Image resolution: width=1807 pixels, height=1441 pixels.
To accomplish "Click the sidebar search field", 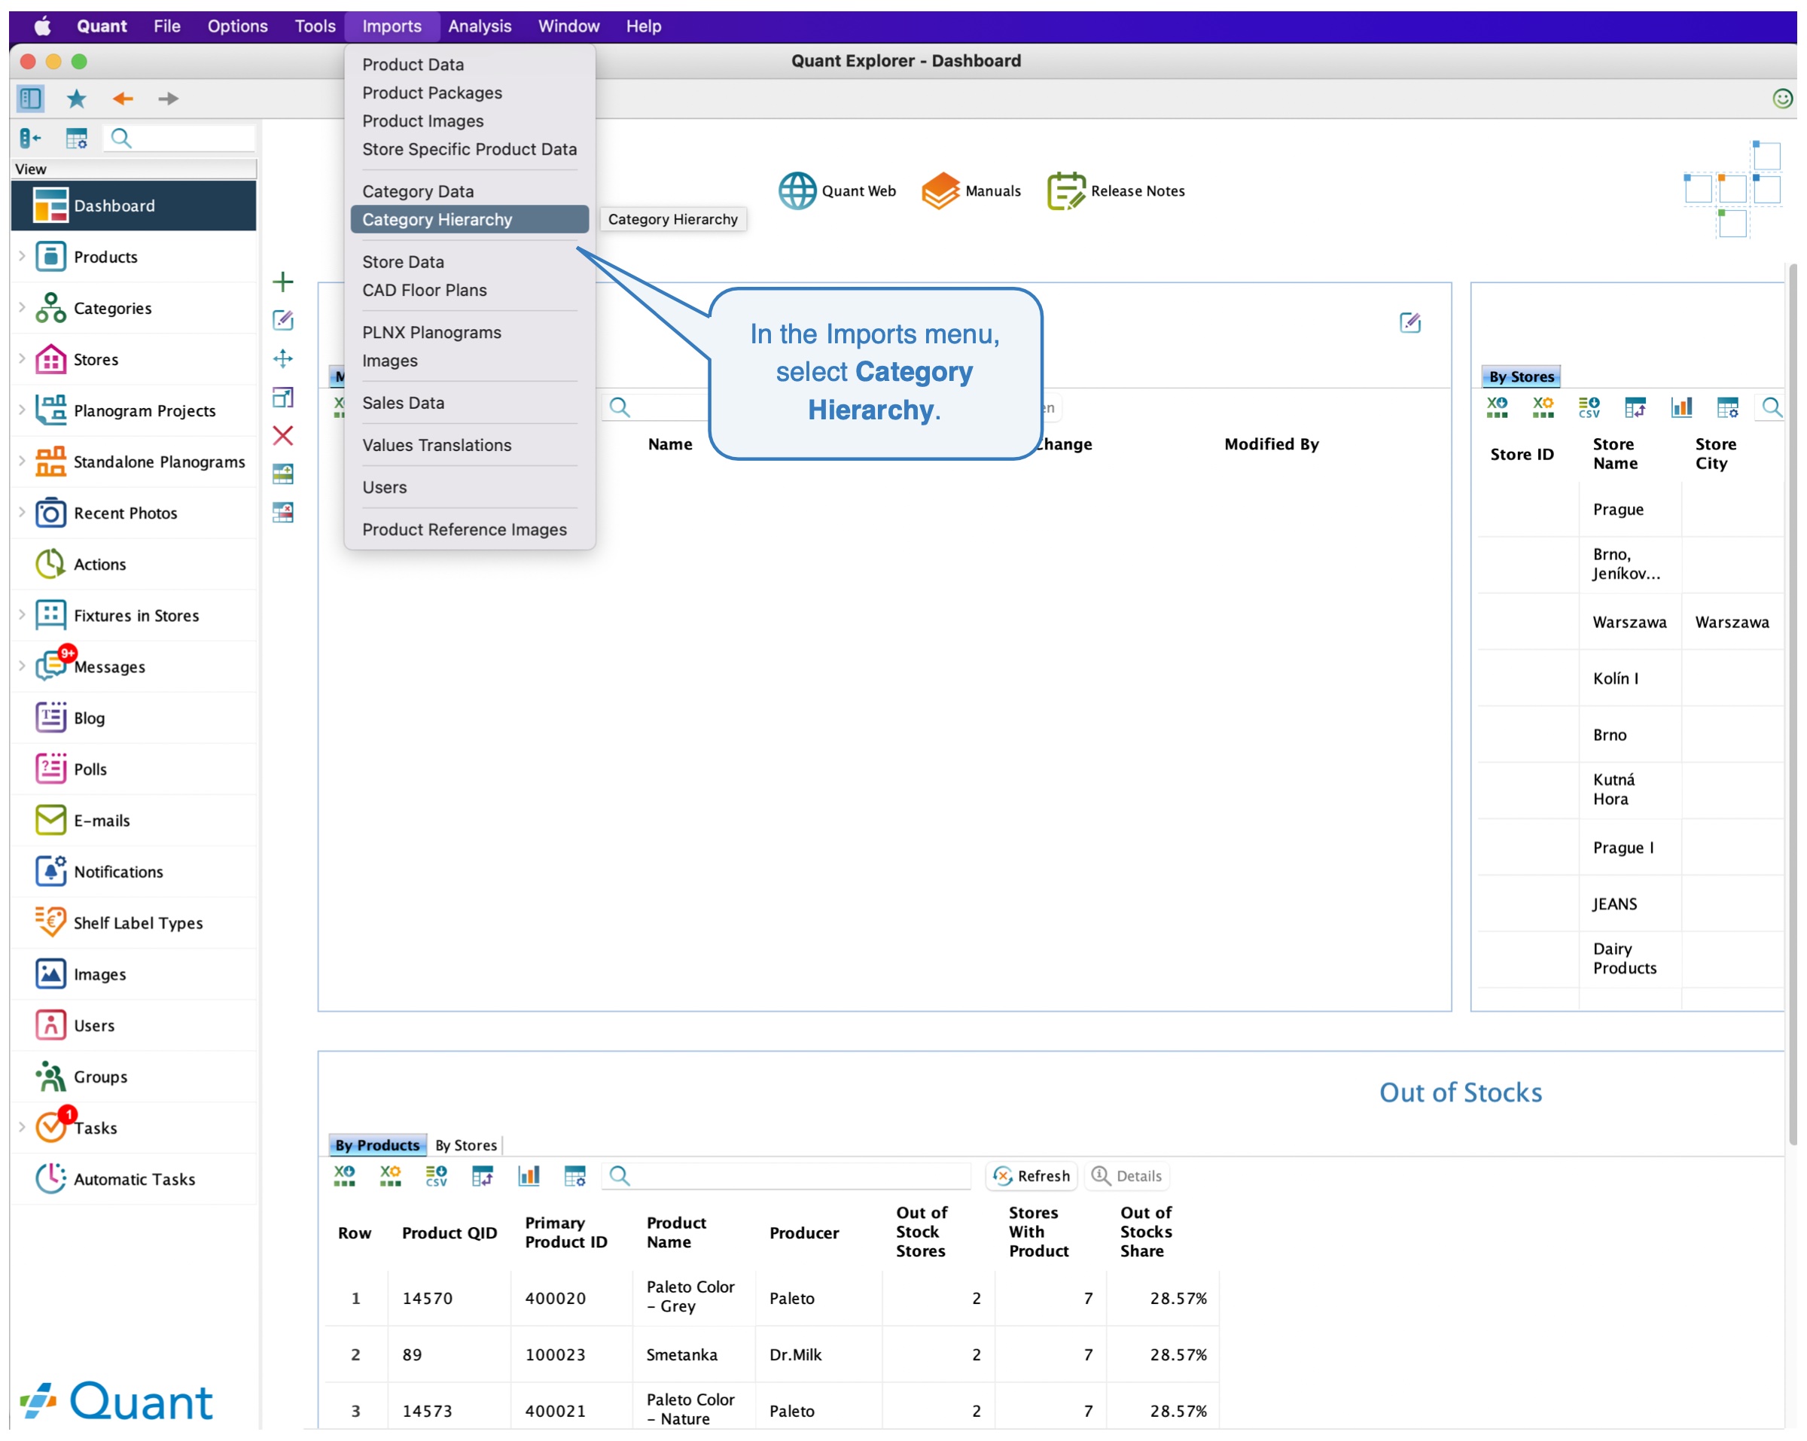I will pos(179,139).
